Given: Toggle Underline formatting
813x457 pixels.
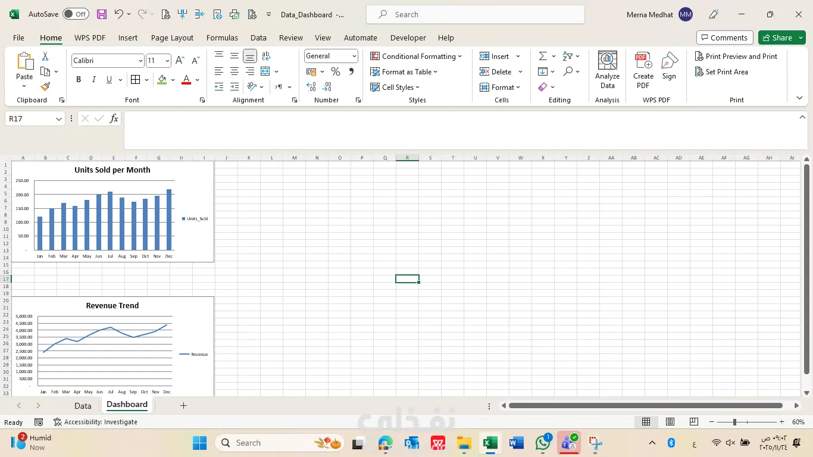Looking at the screenshot, I should pyautogui.click(x=109, y=80).
